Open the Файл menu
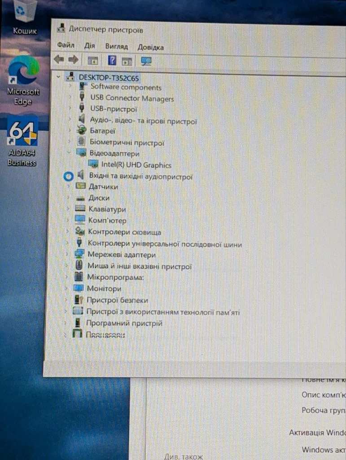 click(66, 45)
